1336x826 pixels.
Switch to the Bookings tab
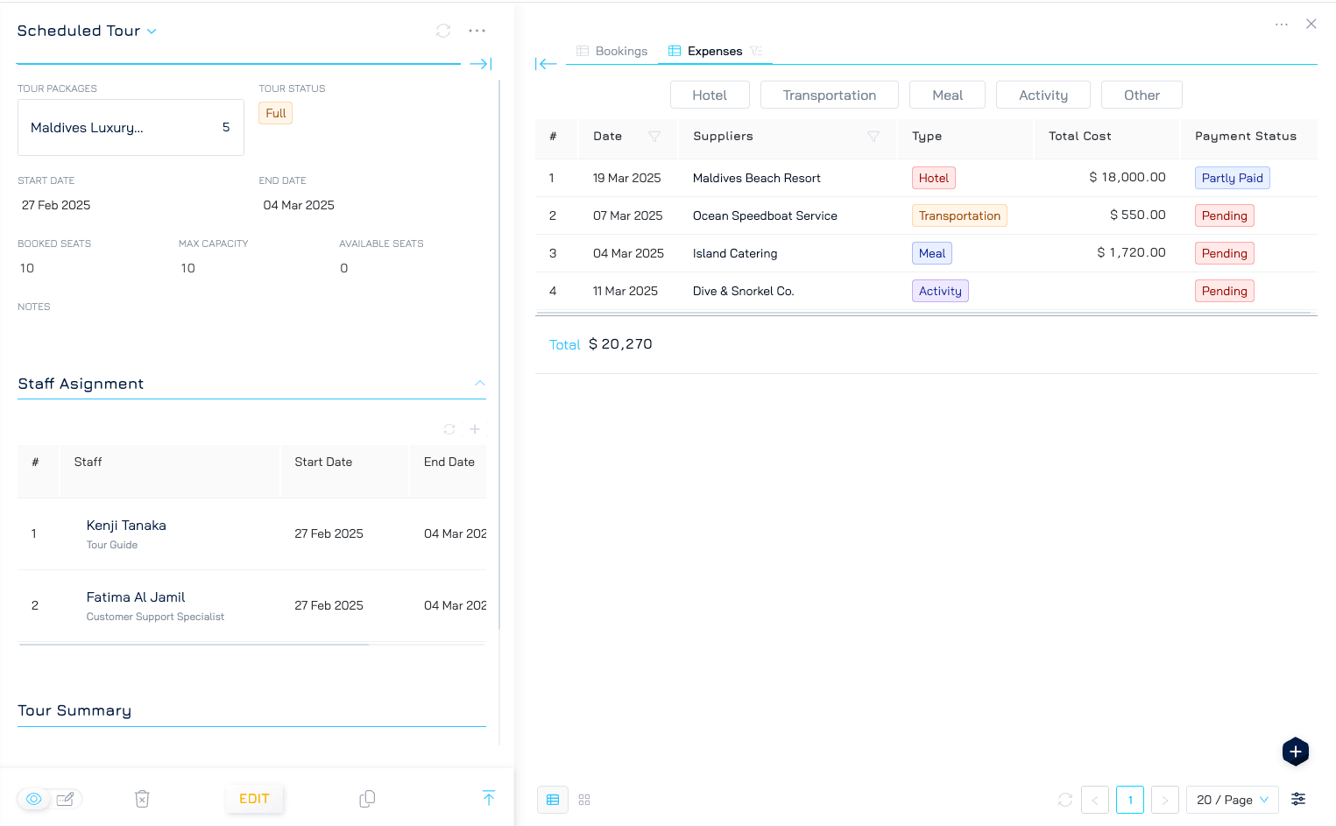click(612, 51)
